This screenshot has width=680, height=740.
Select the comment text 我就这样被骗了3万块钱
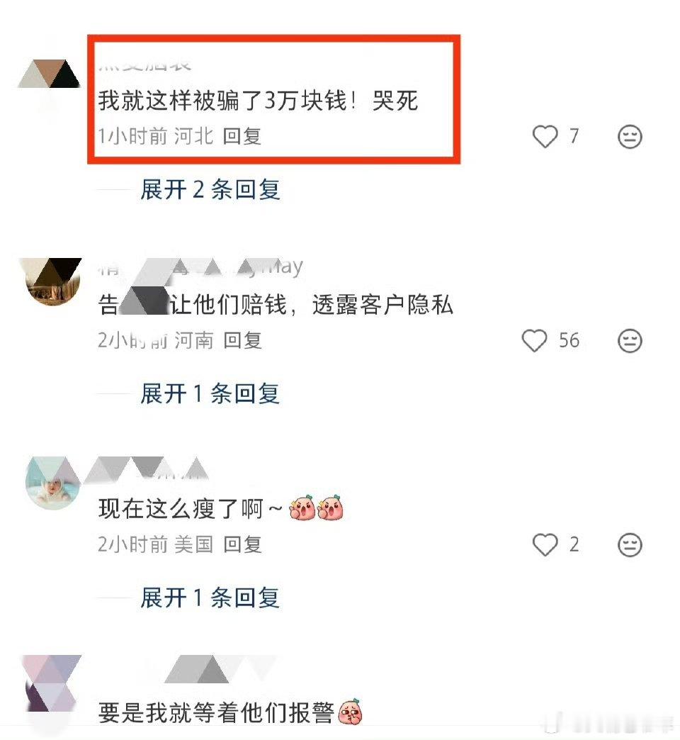222,101
